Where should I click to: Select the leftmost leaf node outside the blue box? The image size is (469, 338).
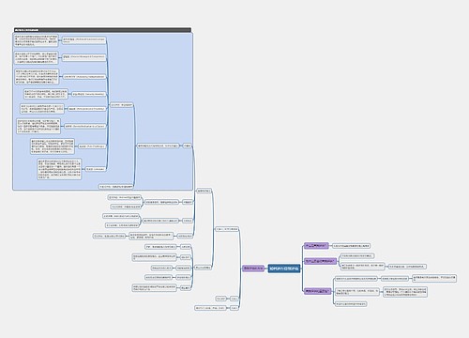110,236
